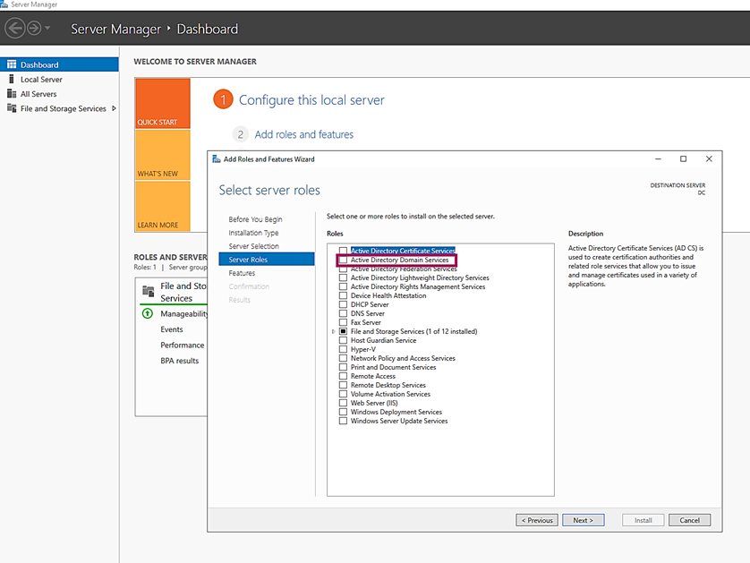Open the navigation history dropdown arrow
This screenshot has width=750, height=563.
[47, 30]
